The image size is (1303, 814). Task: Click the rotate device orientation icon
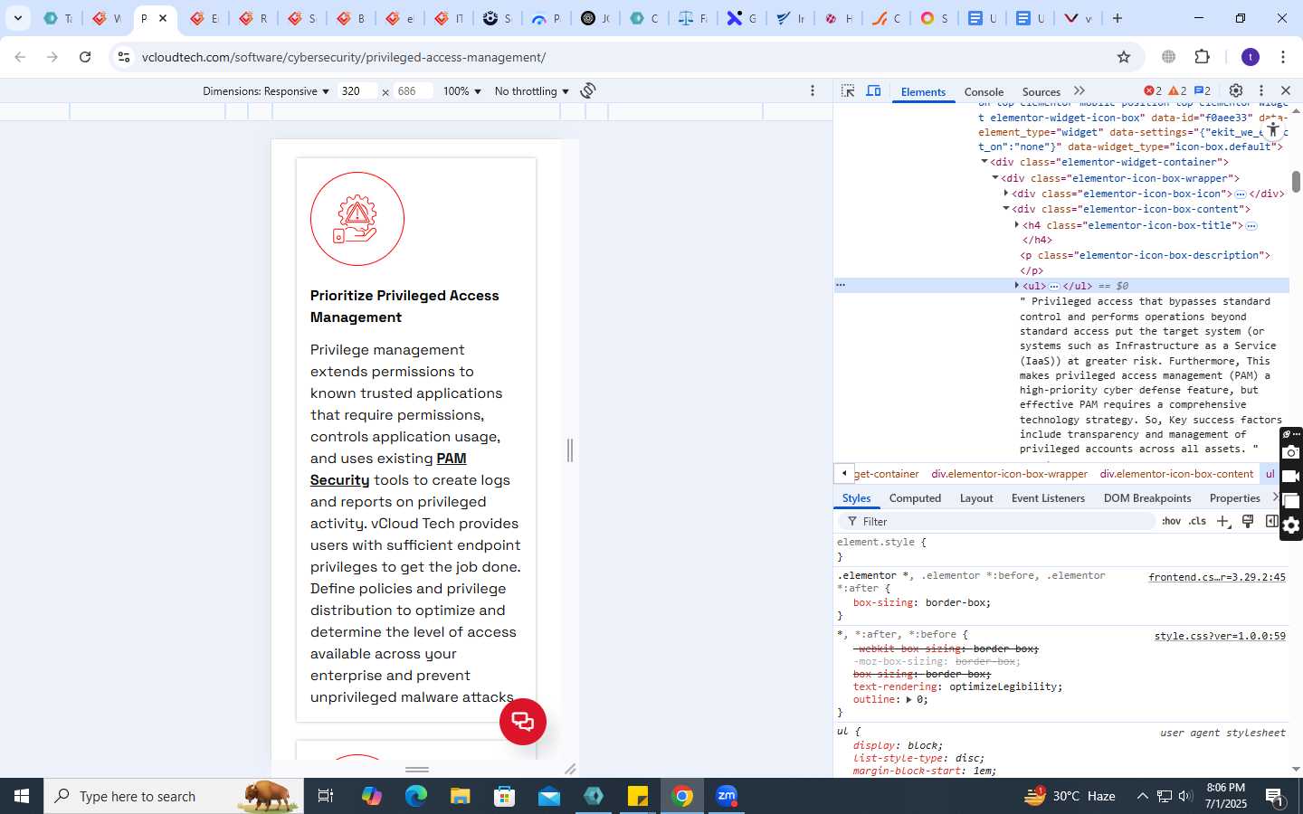588,90
